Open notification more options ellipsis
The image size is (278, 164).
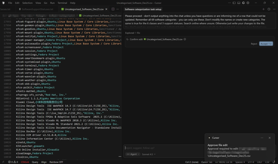tap(262, 138)
